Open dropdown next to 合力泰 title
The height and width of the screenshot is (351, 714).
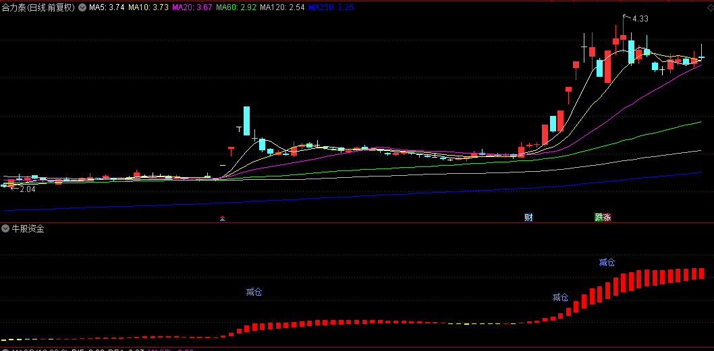point(82,7)
